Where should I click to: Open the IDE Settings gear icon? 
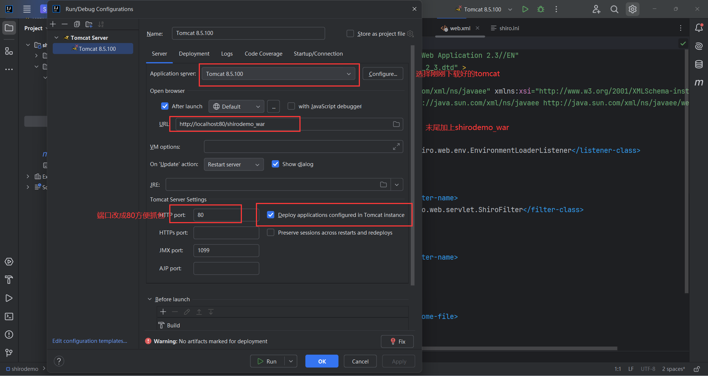pyautogui.click(x=632, y=9)
